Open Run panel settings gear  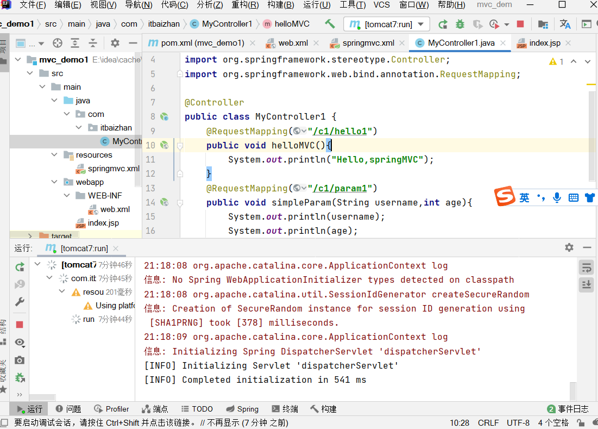[x=569, y=247]
